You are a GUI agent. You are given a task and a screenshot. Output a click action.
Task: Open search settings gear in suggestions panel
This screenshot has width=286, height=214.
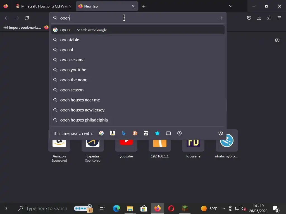221,133
